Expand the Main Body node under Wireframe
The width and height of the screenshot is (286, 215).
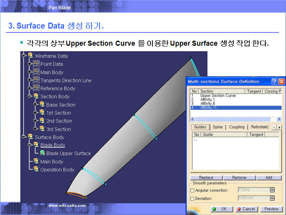tap(30, 72)
